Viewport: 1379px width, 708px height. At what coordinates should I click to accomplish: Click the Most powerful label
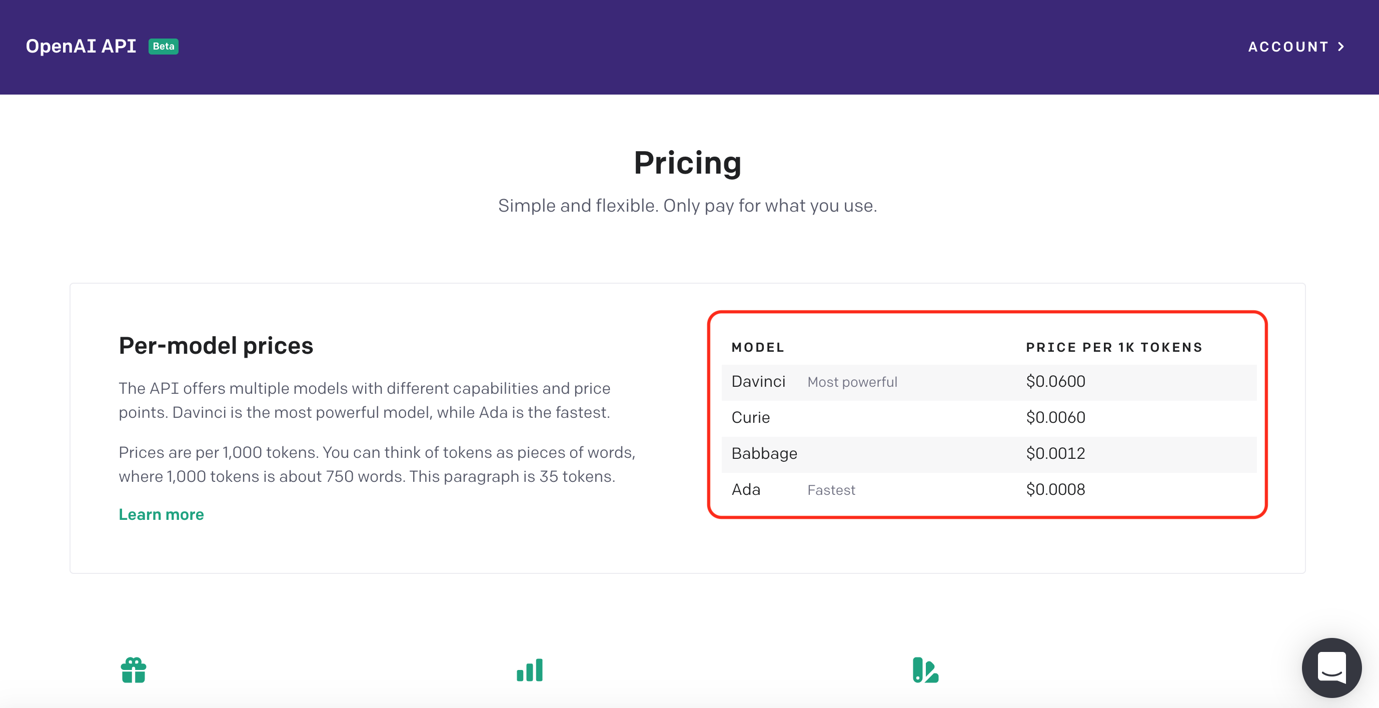pyautogui.click(x=852, y=382)
